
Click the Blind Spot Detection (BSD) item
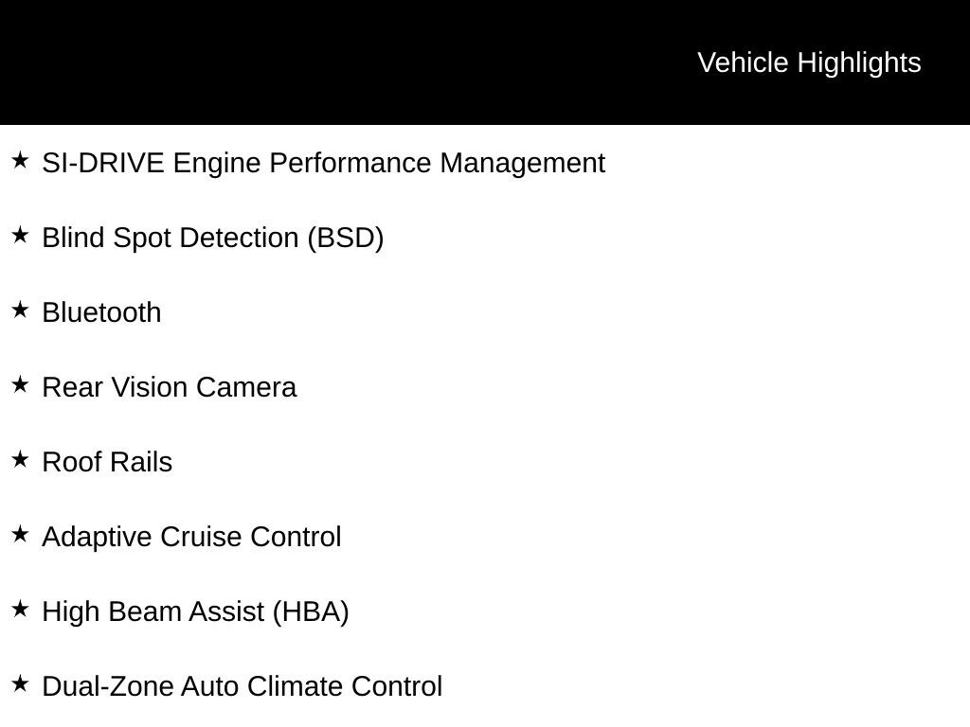click(x=213, y=238)
